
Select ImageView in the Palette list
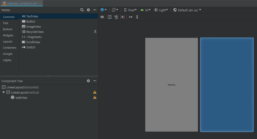point(33,27)
